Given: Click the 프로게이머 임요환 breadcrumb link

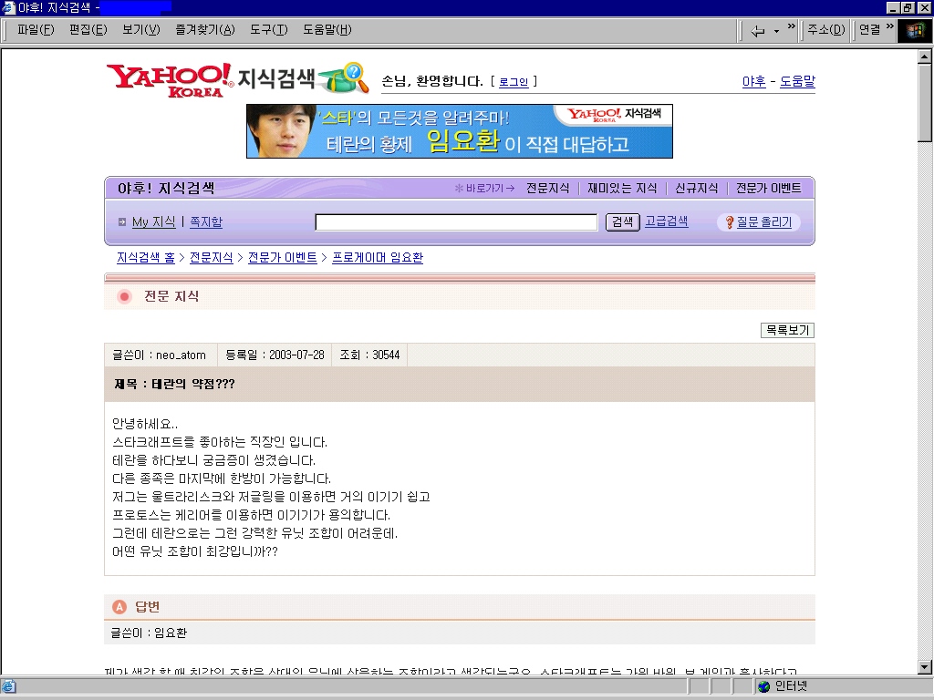Looking at the screenshot, I should [x=378, y=258].
